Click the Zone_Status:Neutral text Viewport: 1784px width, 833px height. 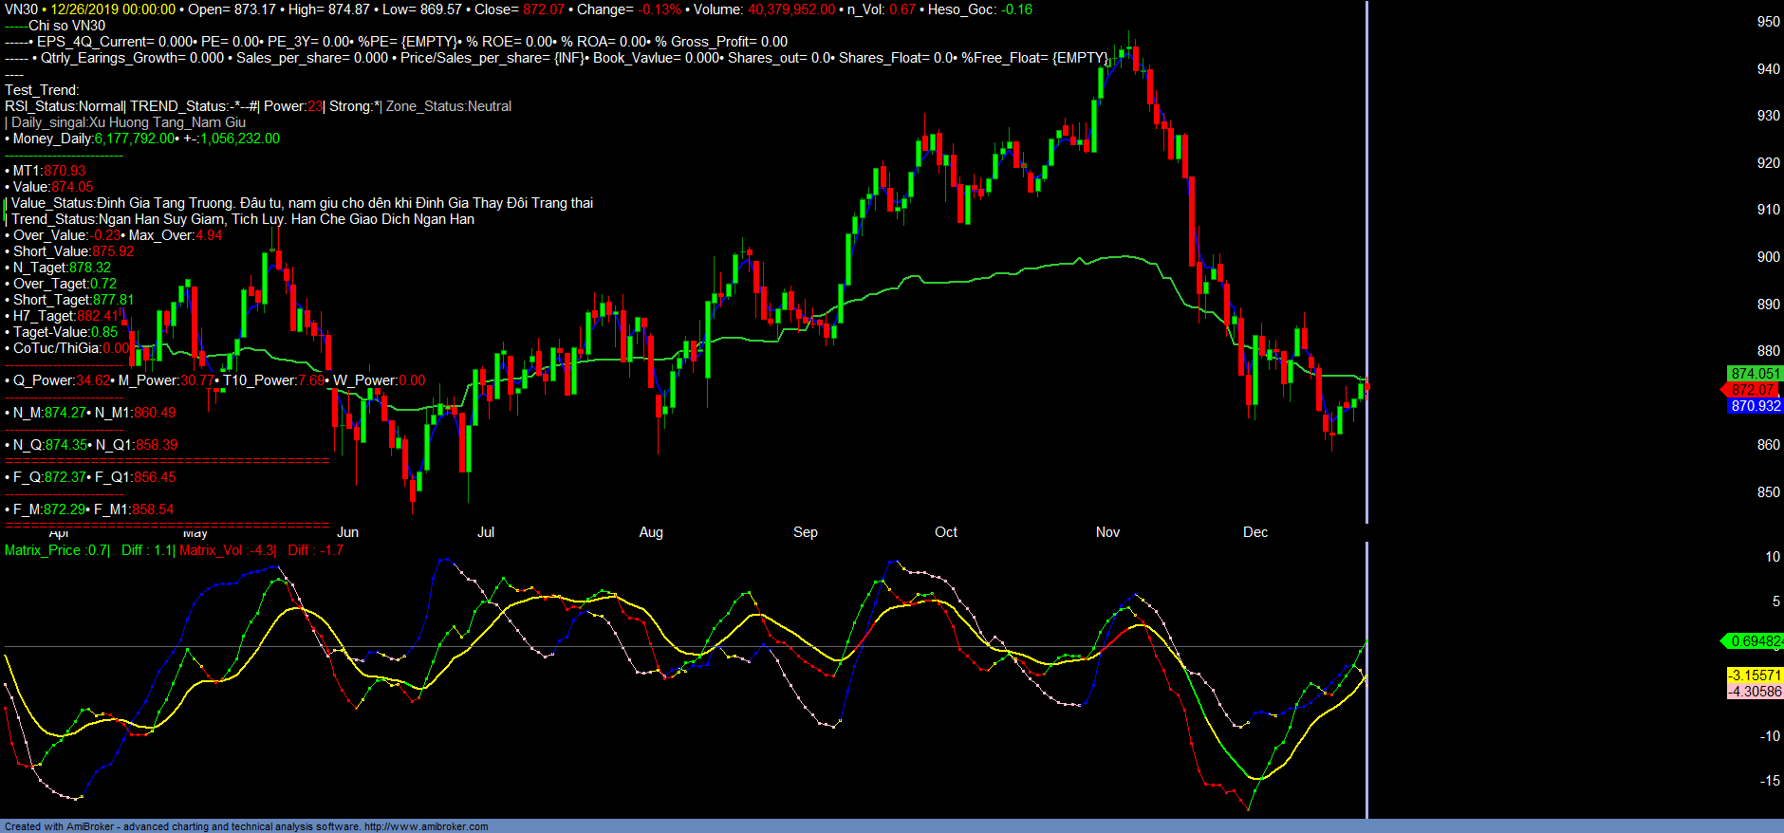pyautogui.click(x=448, y=106)
